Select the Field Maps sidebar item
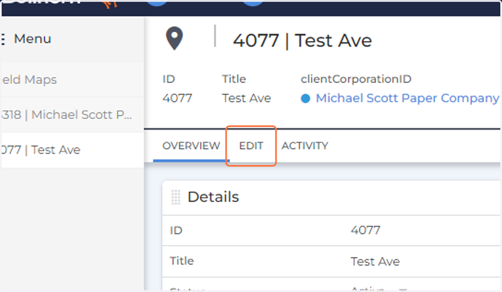The width and height of the screenshot is (502, 292). (x=72, y=80)
